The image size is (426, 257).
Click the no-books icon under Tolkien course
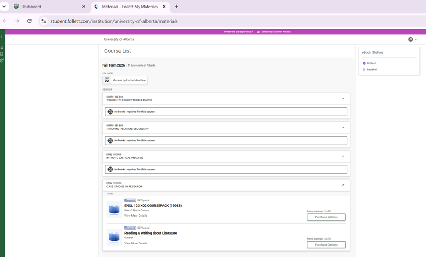coord(110,112)
